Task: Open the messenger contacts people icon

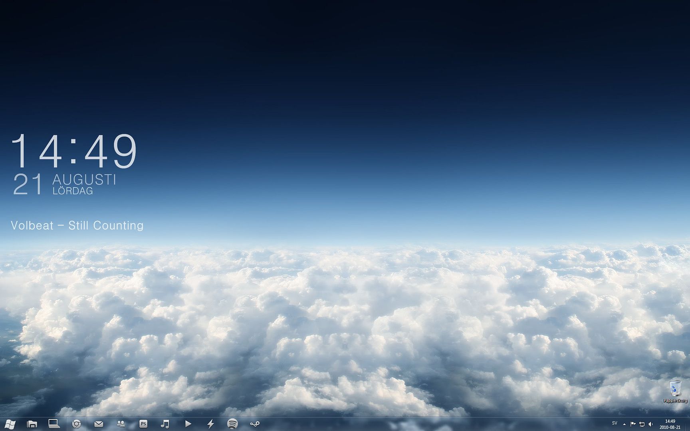Action: [121, 424]
